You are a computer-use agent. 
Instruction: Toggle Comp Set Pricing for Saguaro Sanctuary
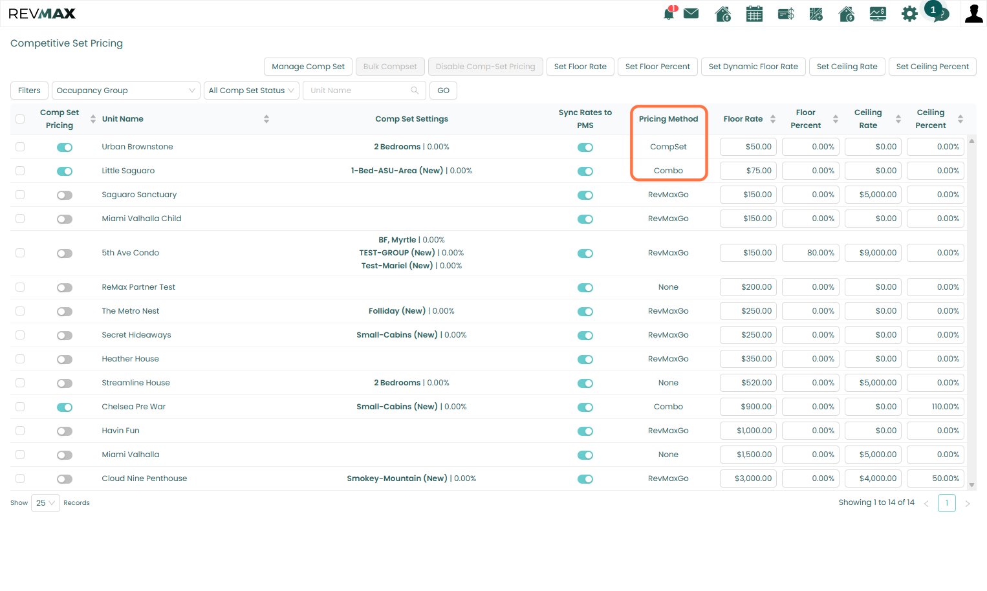pos(65,195)
